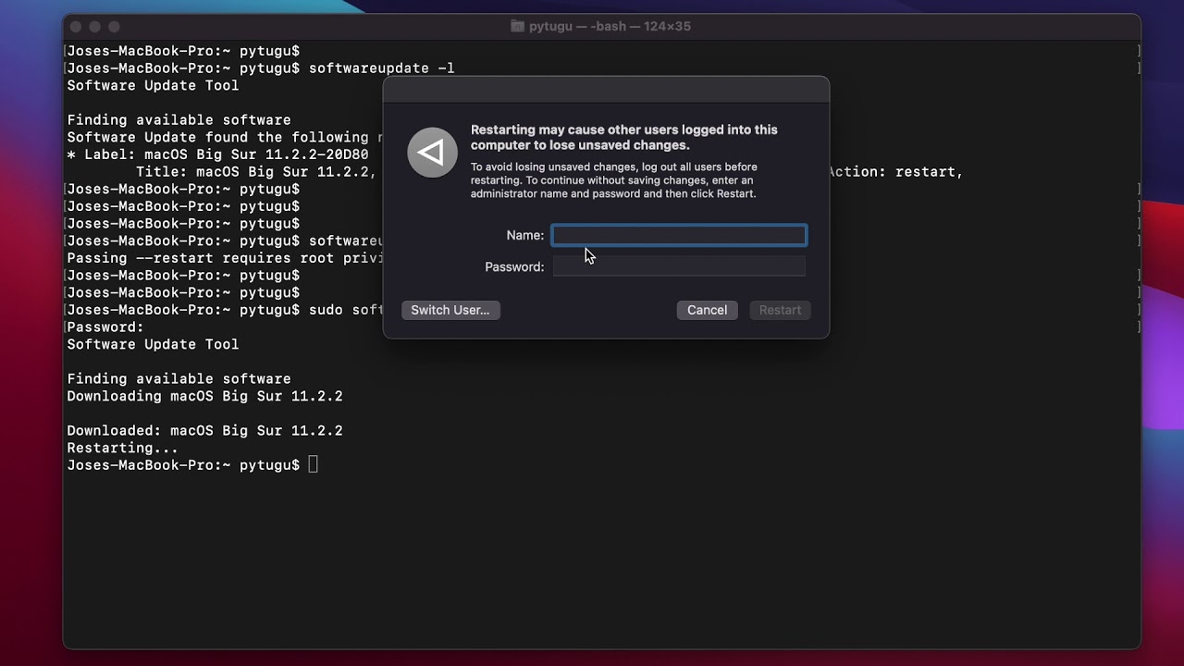Click the 'Name:' label in dialog
This screenshot has width=1184, height=666.
pos(525,236)
